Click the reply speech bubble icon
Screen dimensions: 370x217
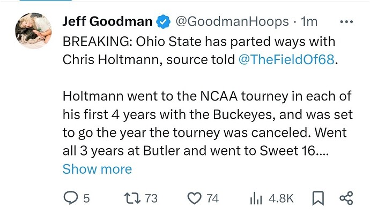click(70, 198)
